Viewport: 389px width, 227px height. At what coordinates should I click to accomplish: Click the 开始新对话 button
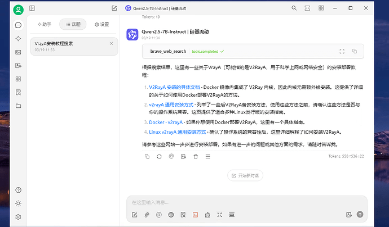coord(245,175)
